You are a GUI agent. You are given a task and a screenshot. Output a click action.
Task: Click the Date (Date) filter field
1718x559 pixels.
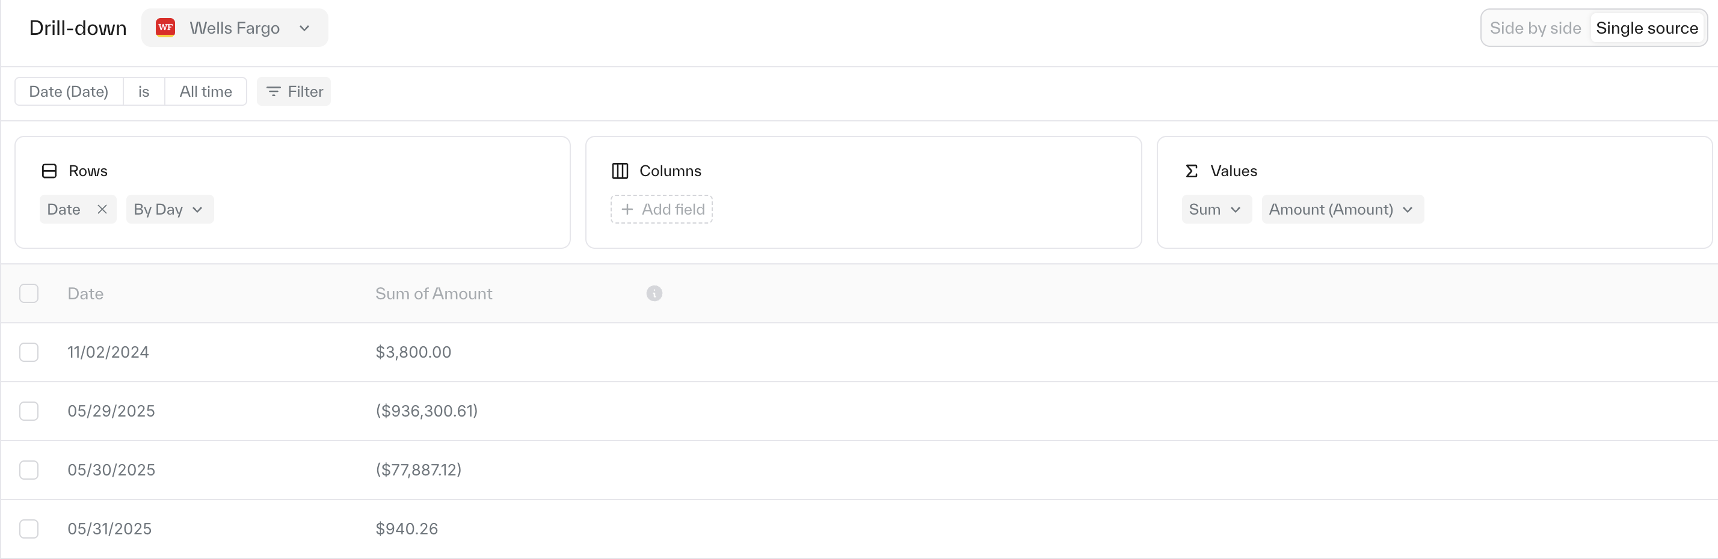(69, 91)
